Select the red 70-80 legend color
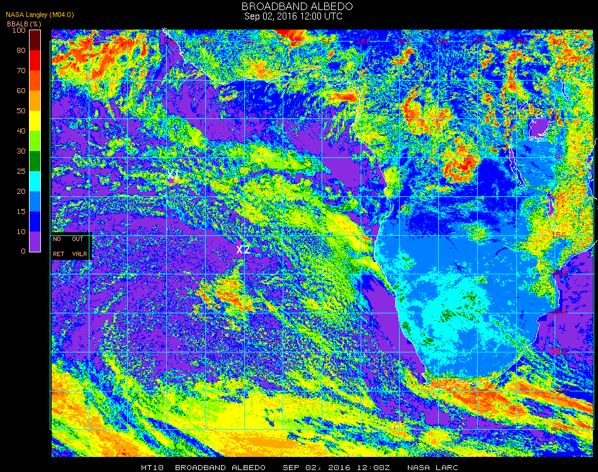 tap(35, 60)
